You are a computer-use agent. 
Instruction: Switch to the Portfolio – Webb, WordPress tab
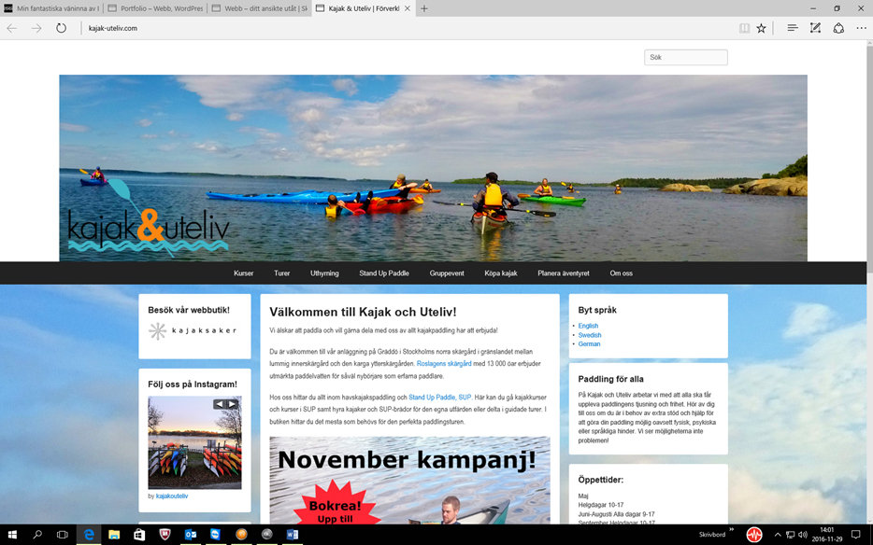point(155,8)
